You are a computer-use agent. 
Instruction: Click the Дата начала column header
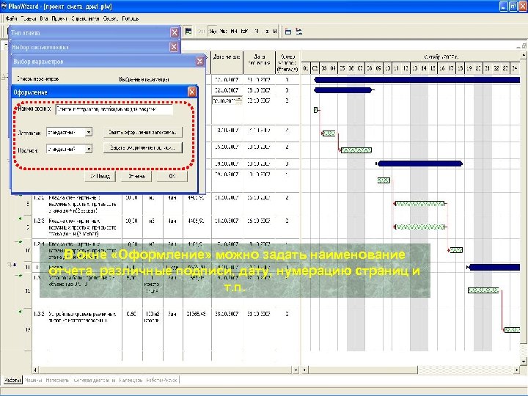point(227,62)
